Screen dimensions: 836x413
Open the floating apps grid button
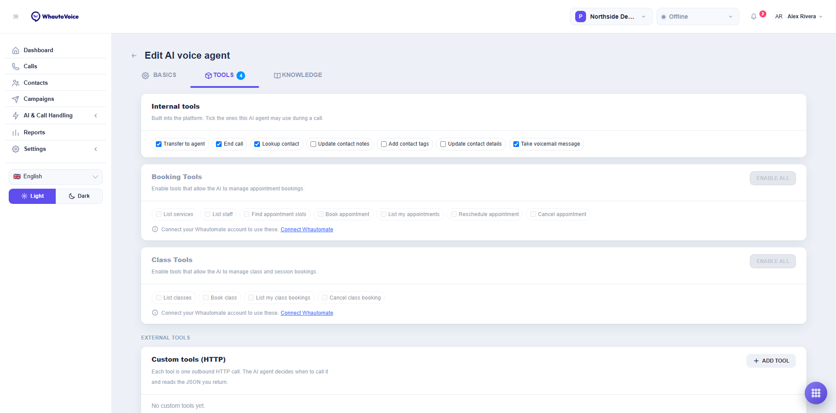(x=816, y=393)
